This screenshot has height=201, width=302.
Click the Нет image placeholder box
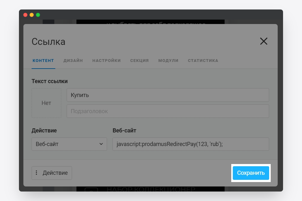[x=46, y=103]
